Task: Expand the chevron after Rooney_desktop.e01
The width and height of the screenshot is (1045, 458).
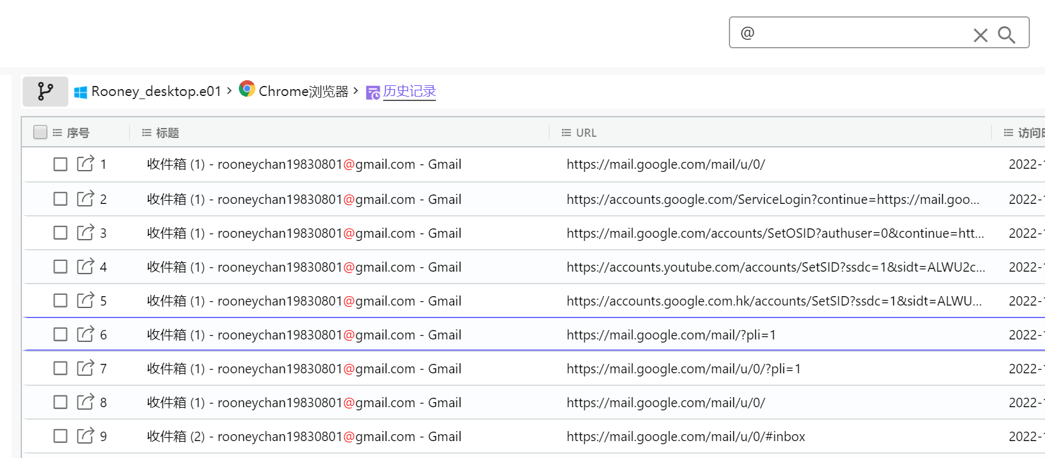Action: point(230,91)
